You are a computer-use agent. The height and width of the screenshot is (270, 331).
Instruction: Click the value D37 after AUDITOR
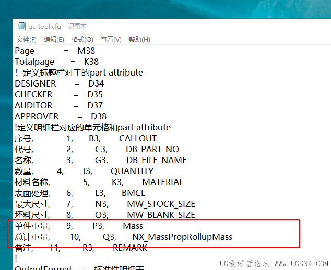95,106
